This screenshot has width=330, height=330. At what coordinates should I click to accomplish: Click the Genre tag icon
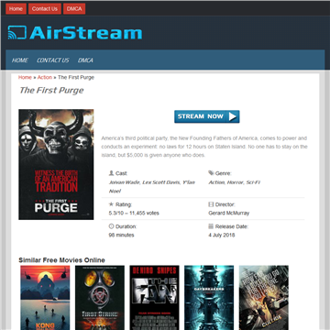click(211, 173)
